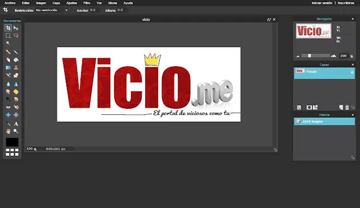Viewport: 360px width, 208px height.
Task: Open the main color black swatch
Action: [12, 142]
